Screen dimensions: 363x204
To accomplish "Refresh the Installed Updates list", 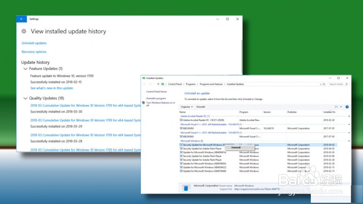I will [324, 84].
